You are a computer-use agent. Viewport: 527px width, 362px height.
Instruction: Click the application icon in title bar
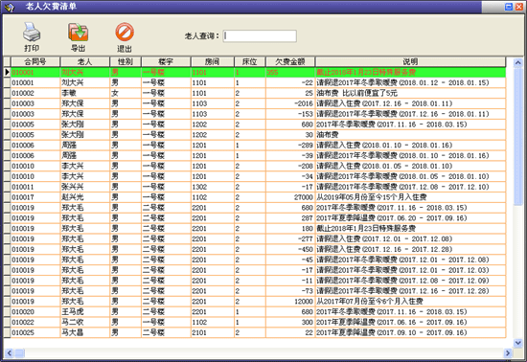coord(10,7)
